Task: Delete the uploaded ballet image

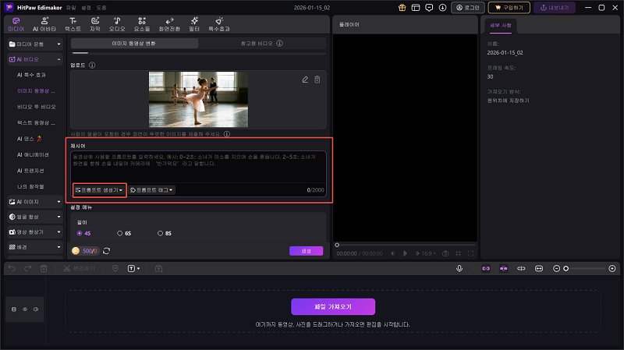Action: click(317, 80)
